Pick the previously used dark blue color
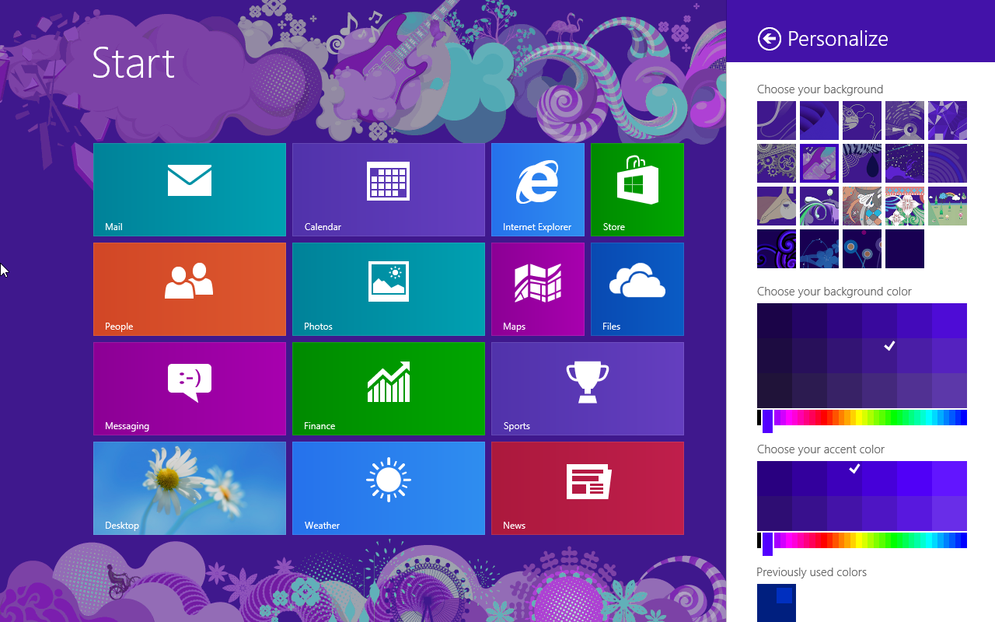Viewport: 995px width, 622px height. tap(777, 603)
